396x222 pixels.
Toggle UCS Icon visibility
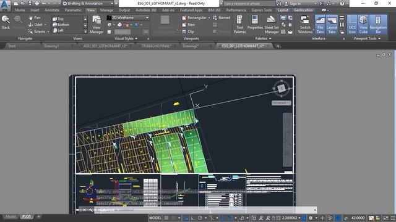(352, 25)
